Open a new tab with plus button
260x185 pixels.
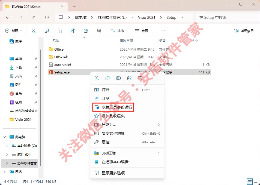click(74, 7)
